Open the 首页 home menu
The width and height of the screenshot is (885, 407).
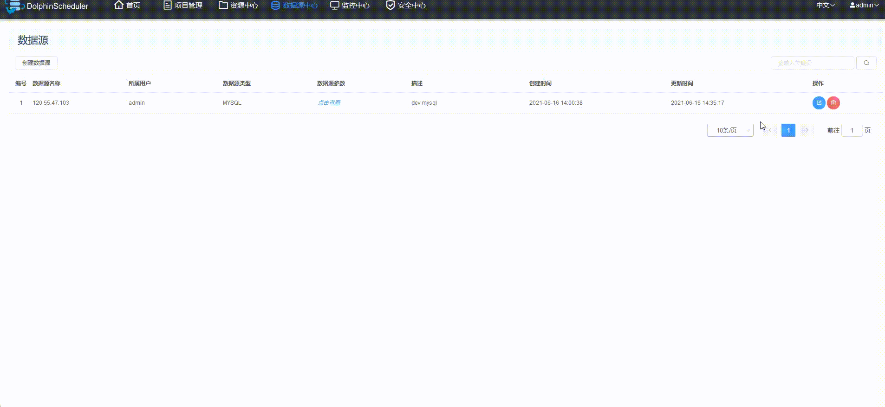pyautogui.click(x=127, y=6)
